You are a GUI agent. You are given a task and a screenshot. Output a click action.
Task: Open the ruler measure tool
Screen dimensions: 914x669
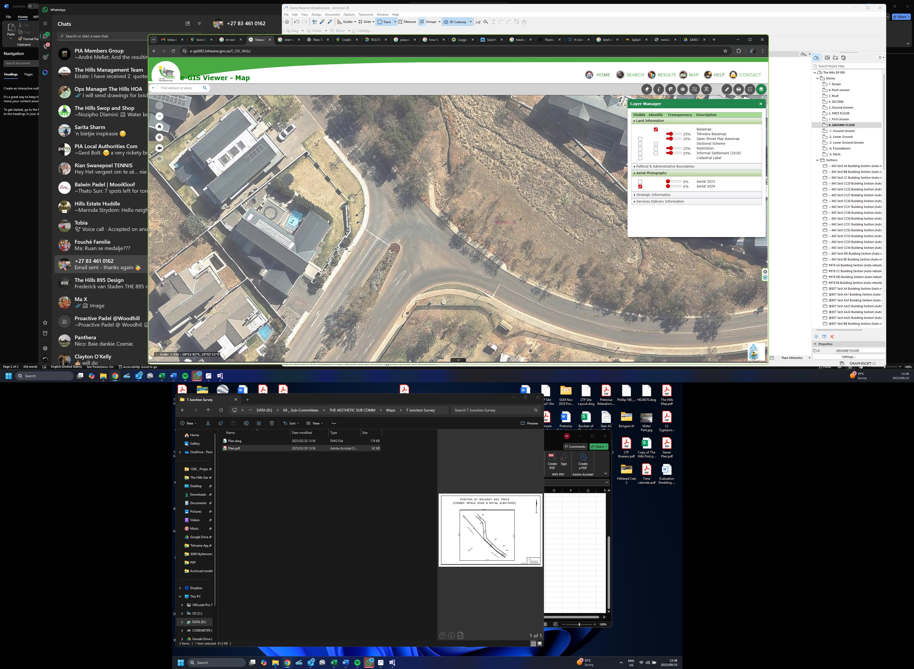click(x=727, y=89)
